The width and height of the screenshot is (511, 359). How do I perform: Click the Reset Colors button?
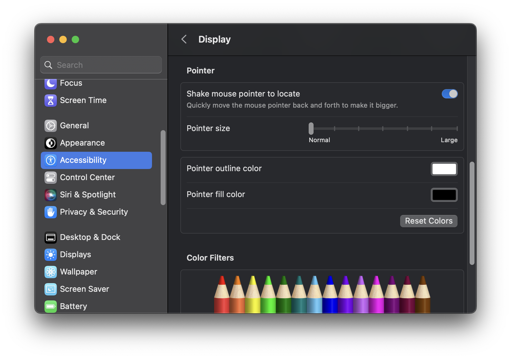(x=429, y=221)
